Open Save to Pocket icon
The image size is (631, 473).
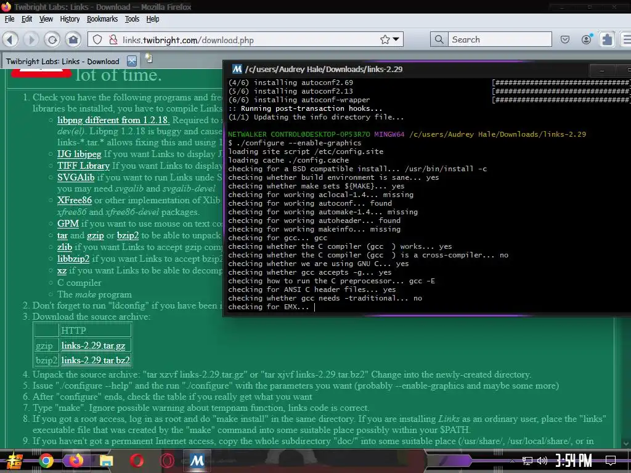click(565, 39)
